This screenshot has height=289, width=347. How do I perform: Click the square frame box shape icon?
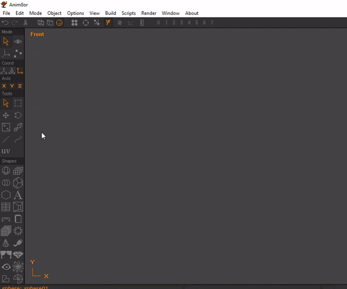[18, 207]
